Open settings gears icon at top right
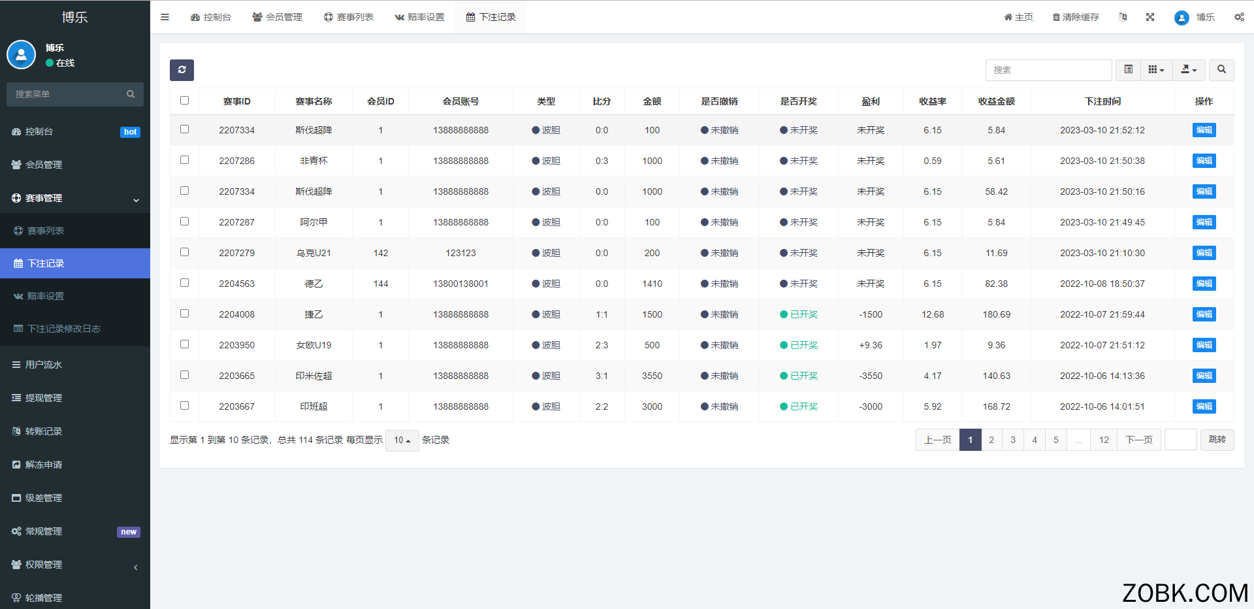The width and height of the screenshot is (1254, 609). tap(1239, 17)
